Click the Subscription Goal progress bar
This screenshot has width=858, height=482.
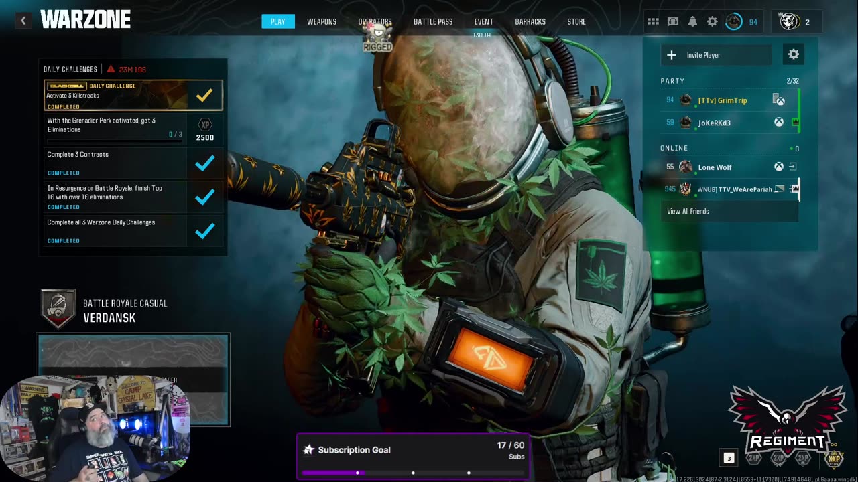click(x=413, y=473)
